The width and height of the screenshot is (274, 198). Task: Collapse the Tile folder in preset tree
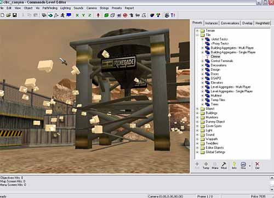[197, 35]
